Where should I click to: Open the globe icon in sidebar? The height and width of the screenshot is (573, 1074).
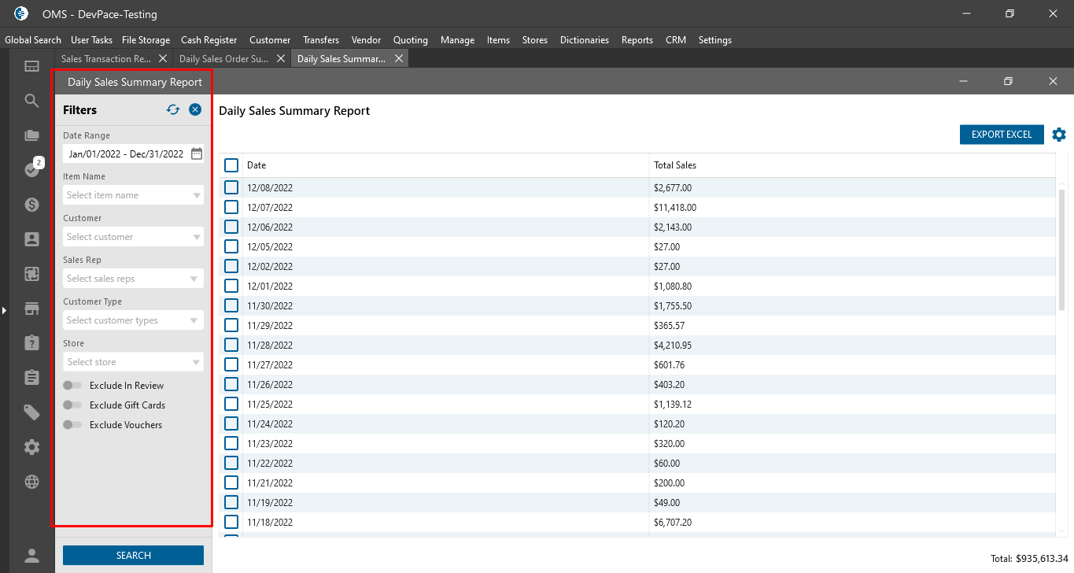pyautogui.click(x=31, y=482)
